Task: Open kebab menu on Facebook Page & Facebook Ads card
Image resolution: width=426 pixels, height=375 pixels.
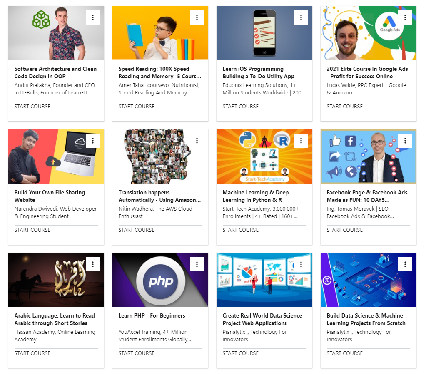Action: pos(405,141)
